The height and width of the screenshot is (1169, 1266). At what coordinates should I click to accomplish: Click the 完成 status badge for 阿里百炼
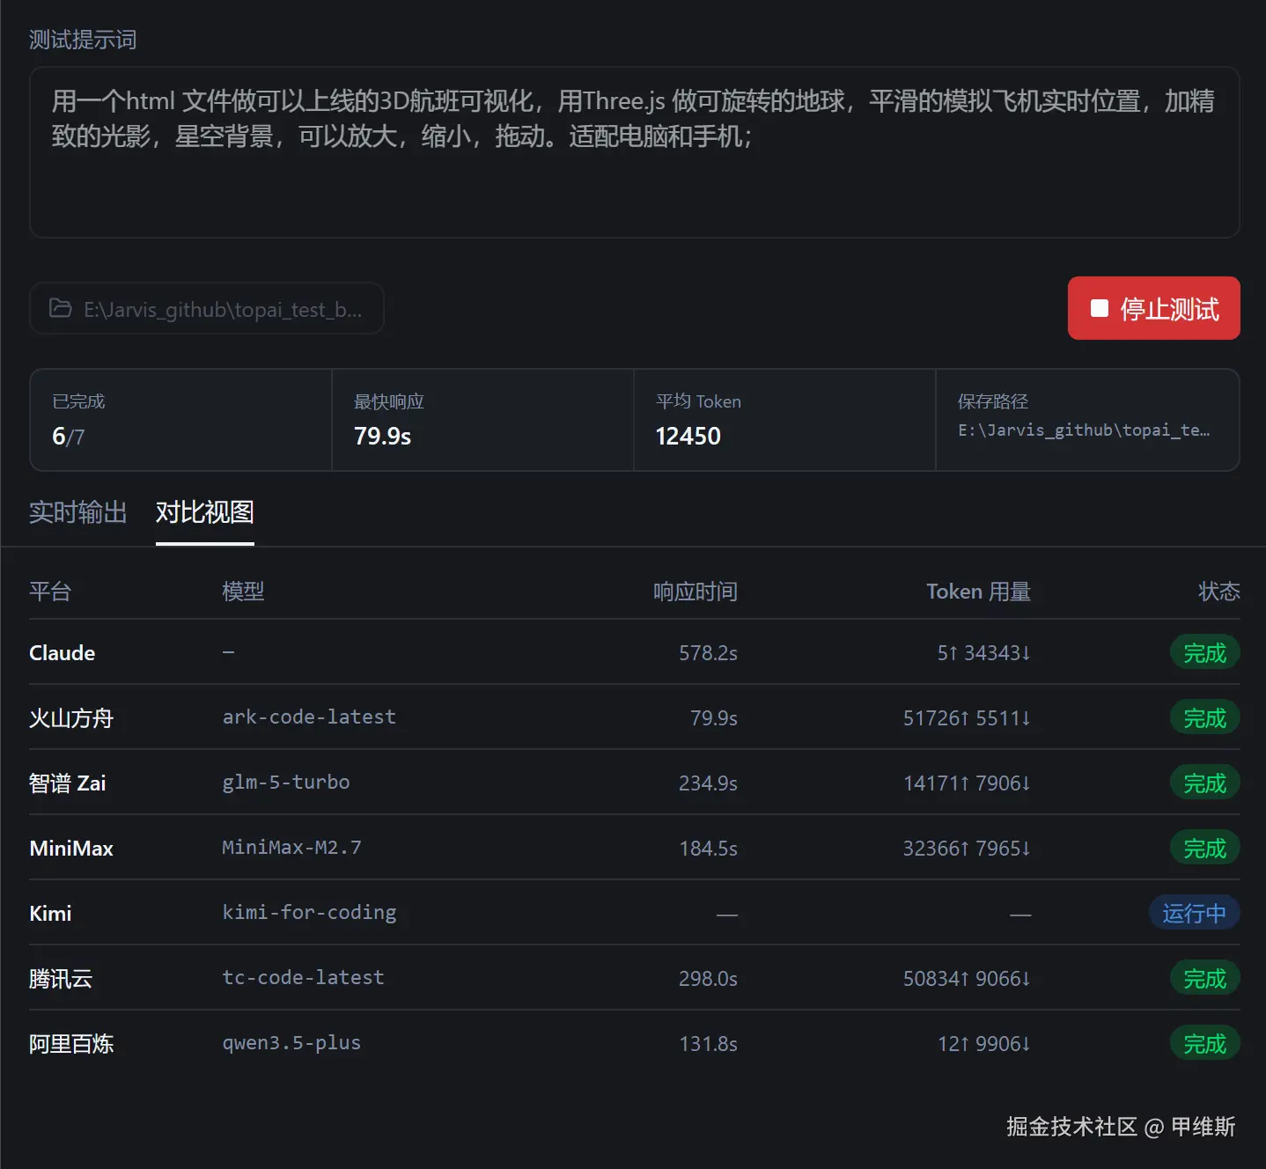pos(1205,1044)
